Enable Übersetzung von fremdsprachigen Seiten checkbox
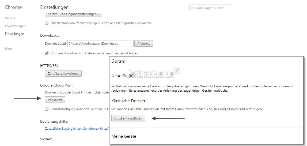Image resolution: width=307 pixels, height=146 pixels. click(x=47, y=23)
